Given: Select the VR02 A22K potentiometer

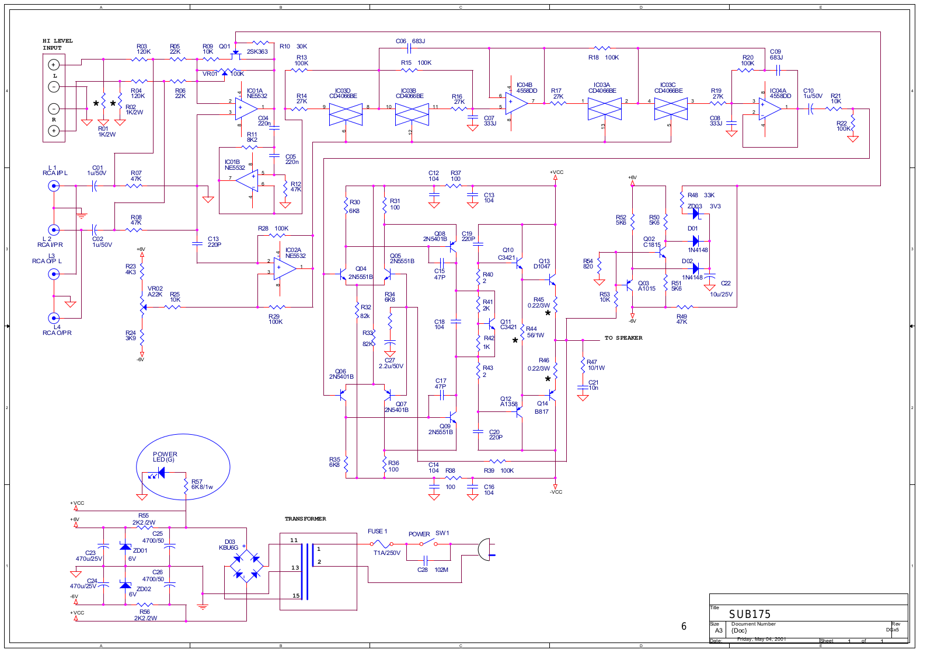Looking at the screenshot, I should click(x=142, y=303).
